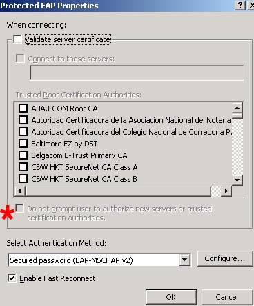
Task: Select C&W HKT SecureNet CA Class A
Action: (23, 166)
